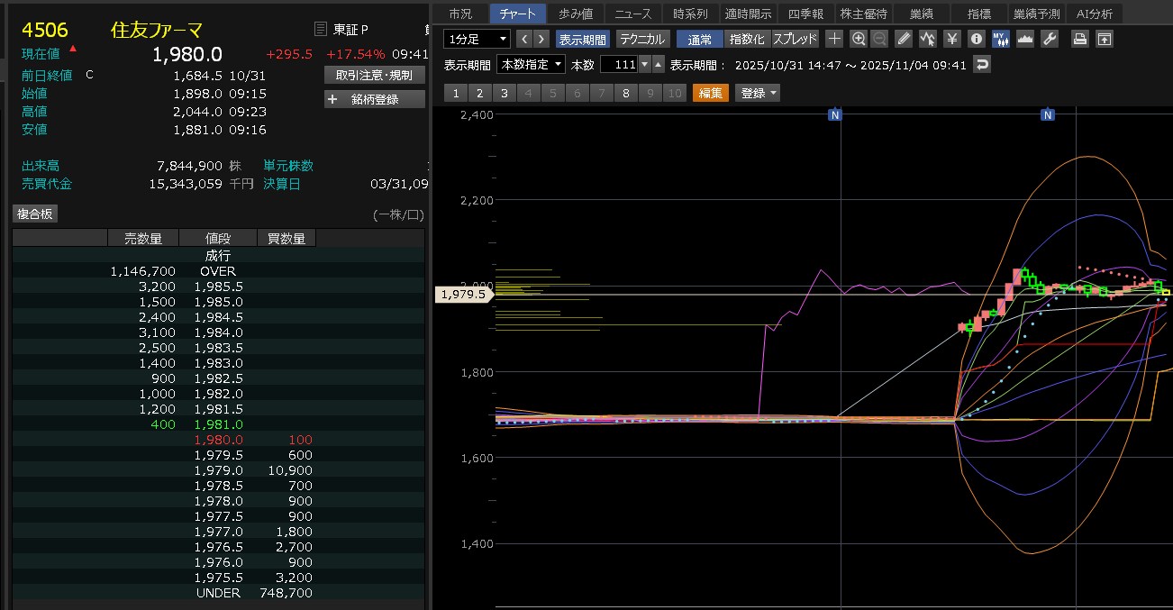Zoom in on the chart

[x=858, y=39]
